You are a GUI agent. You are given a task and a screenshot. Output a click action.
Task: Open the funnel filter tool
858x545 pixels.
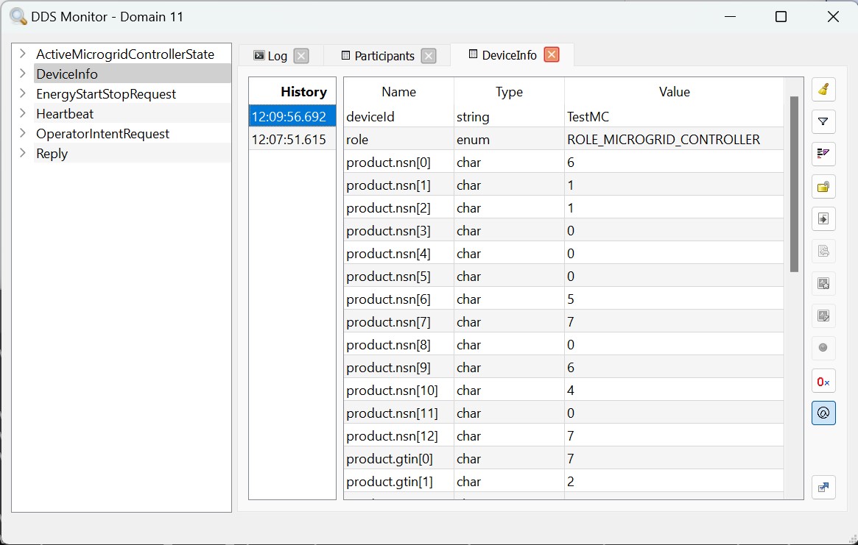point(823,121)
